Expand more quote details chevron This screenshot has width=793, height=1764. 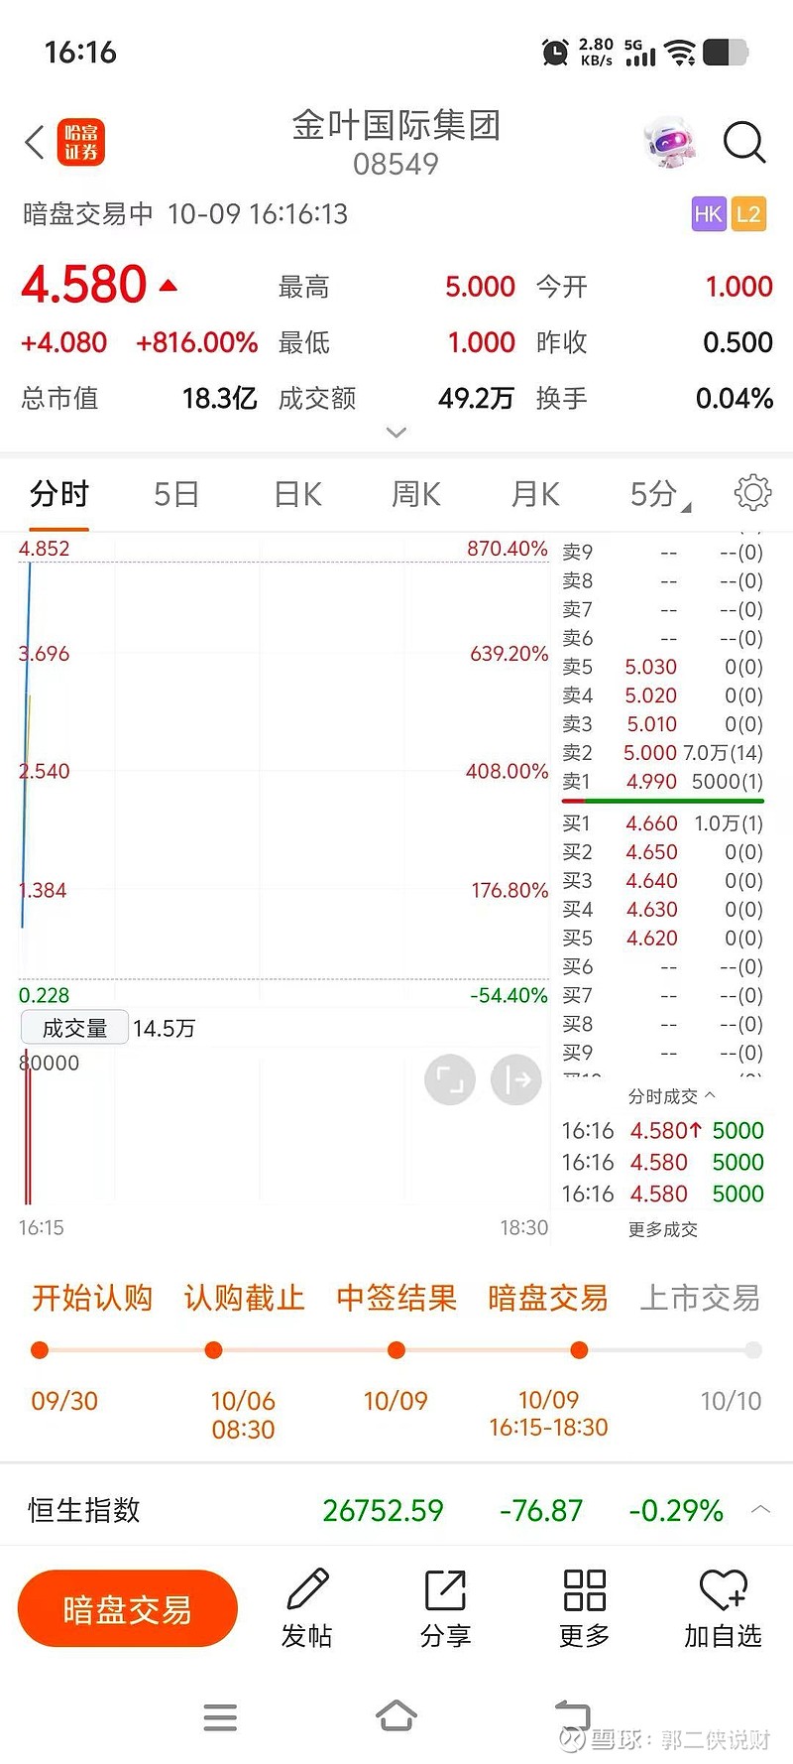coord(396,433)
